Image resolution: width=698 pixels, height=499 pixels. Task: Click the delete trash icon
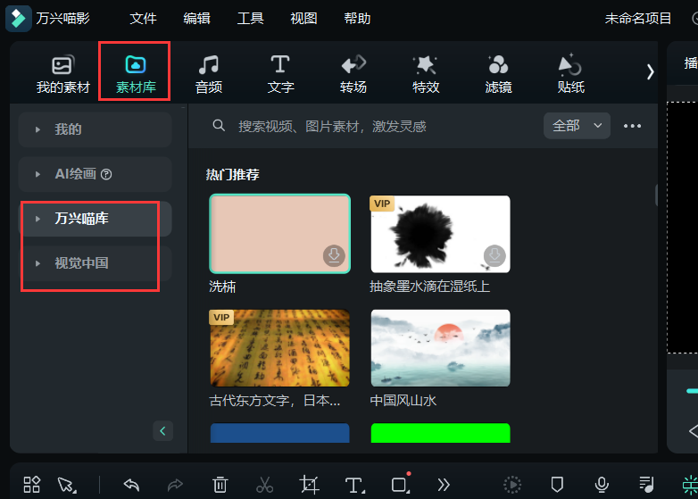coord(220,485)
